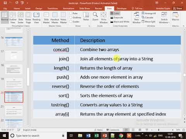Image resolution: width=186 pixels, height=139 pixels.
Task: Select Slide Sorter icon in status bar
Action: (133, 130)
